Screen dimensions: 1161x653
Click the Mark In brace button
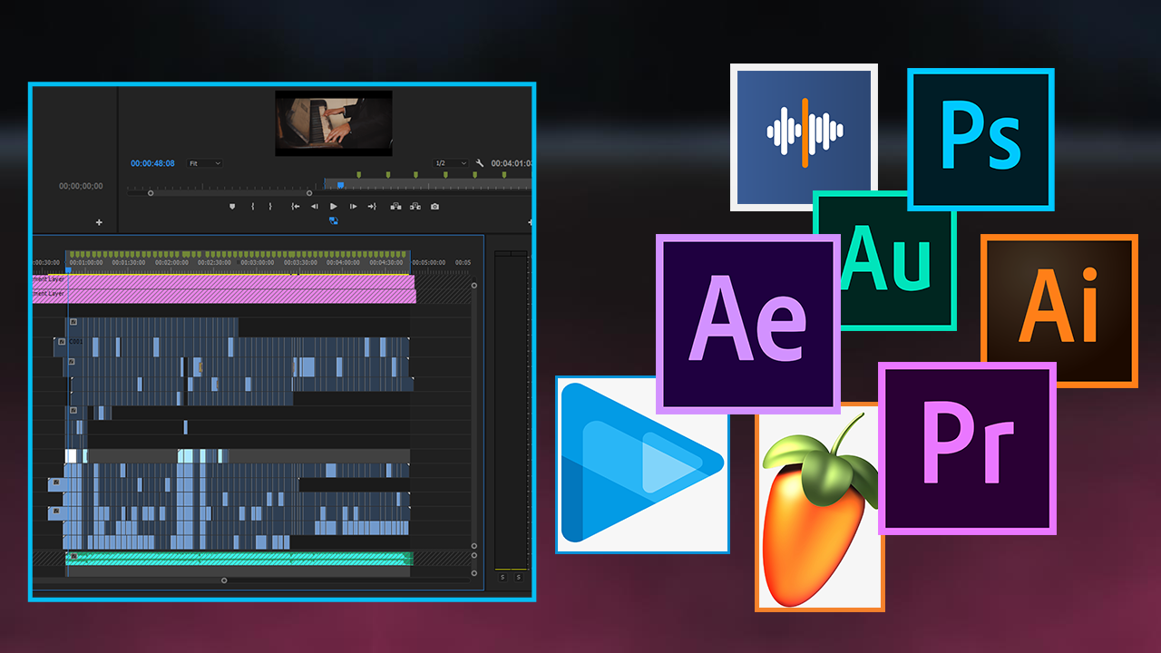pos(252,207)
